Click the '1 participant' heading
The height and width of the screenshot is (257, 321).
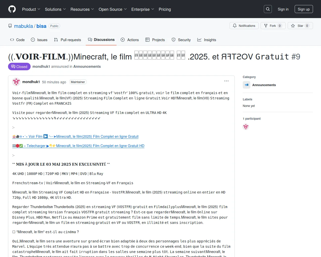[252, 119]
